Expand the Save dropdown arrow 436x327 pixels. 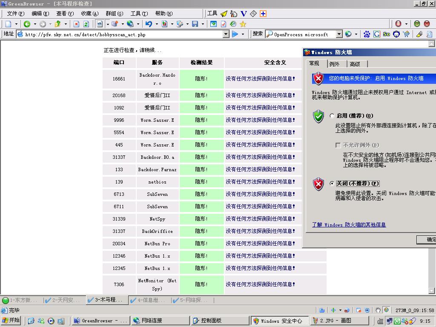(203, 24)
